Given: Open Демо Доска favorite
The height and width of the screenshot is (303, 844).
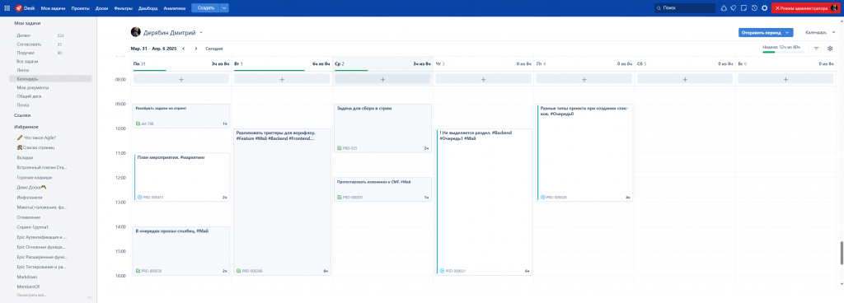Looking at the screenshot, I should tap(31, 188).
